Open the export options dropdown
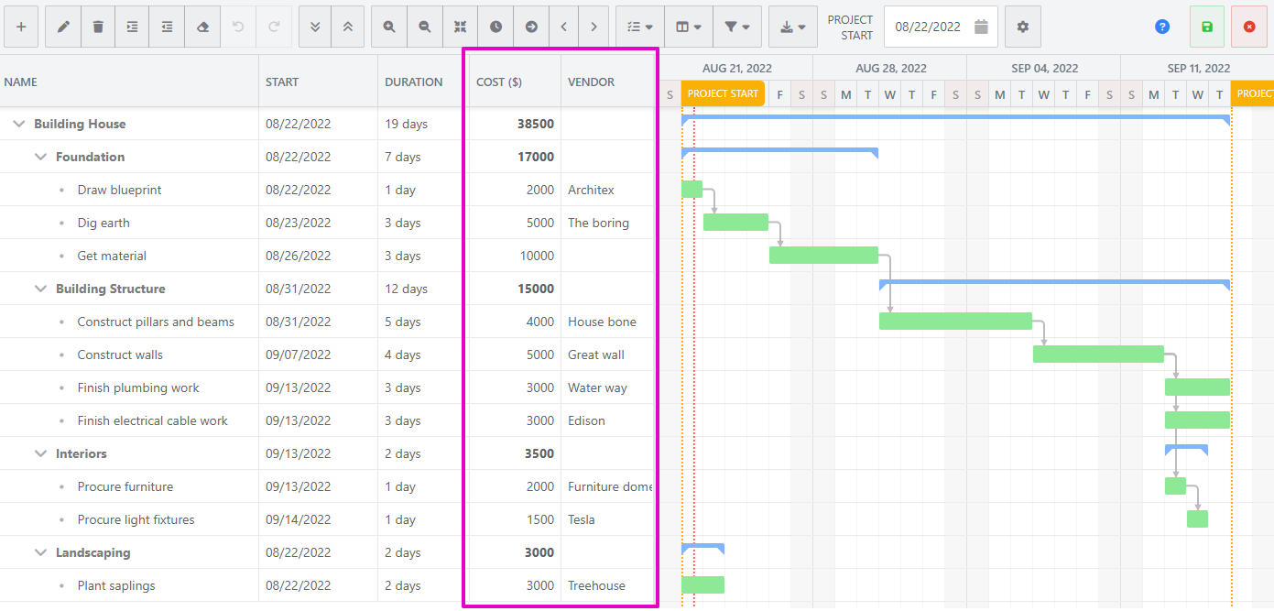Image resolution: width=1274 pixels, height=611 pixels. (x=792, y=26)
